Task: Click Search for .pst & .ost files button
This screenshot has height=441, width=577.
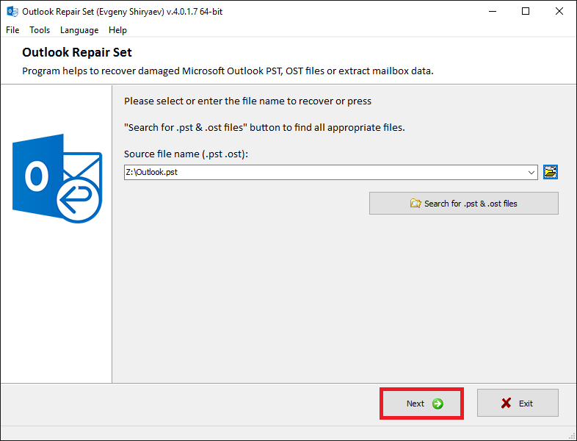Action: click(464, 204)
